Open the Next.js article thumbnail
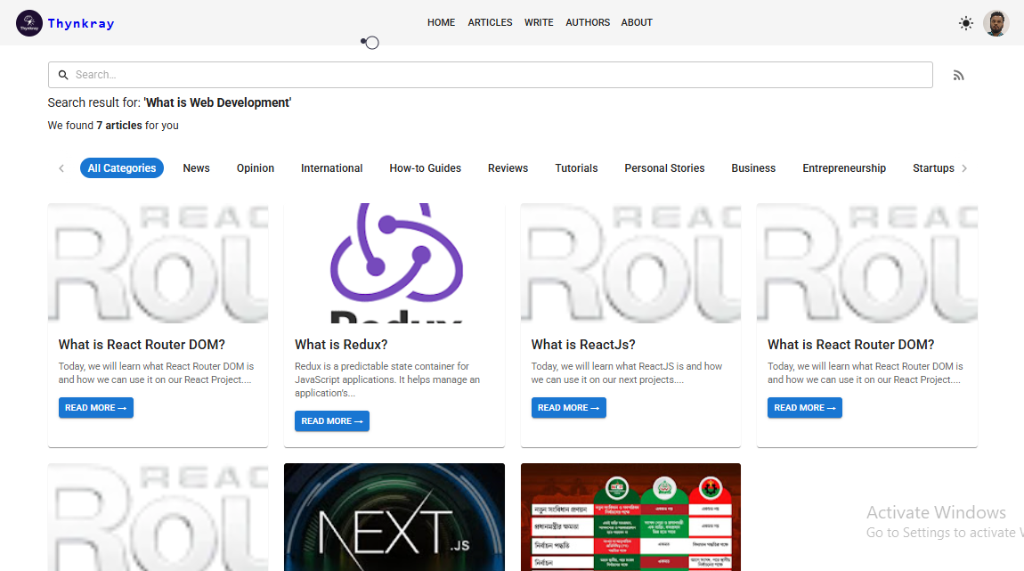 pos(394,518)
